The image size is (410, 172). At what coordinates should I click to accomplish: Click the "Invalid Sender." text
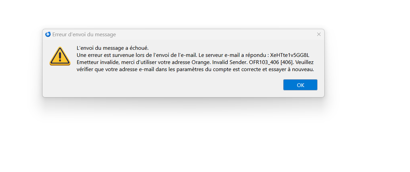click(x=228, y=63)
